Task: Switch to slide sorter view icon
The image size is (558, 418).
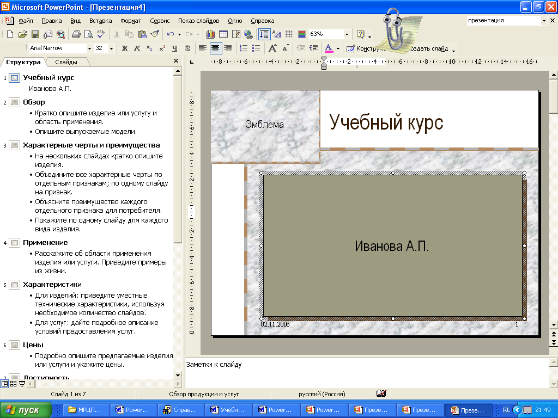Action: coord(13,384)
